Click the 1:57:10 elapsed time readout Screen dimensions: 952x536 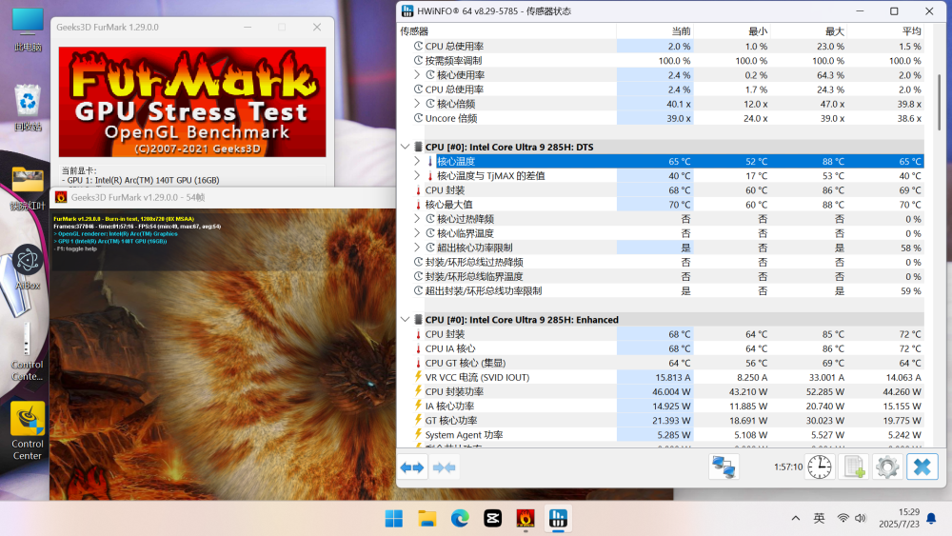pos(788,467)
